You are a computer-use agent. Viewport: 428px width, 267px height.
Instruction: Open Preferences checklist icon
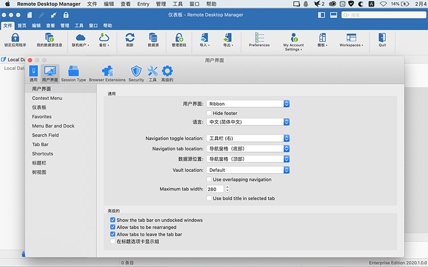click(x=259, y=37)
